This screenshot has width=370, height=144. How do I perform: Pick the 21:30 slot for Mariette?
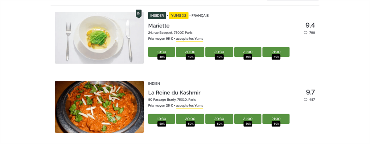point(276,52)
